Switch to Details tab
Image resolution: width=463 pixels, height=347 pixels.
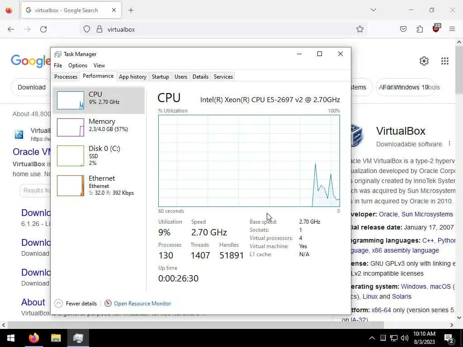200,77
